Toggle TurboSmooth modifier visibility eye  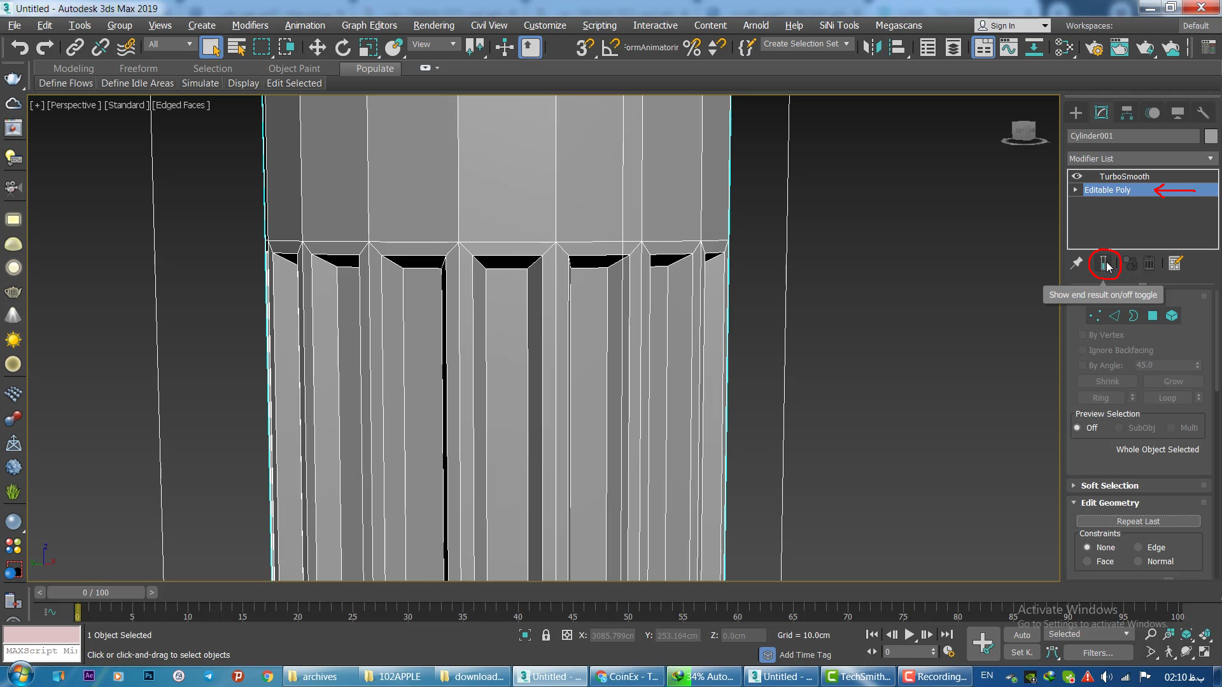pos(1077,176)
